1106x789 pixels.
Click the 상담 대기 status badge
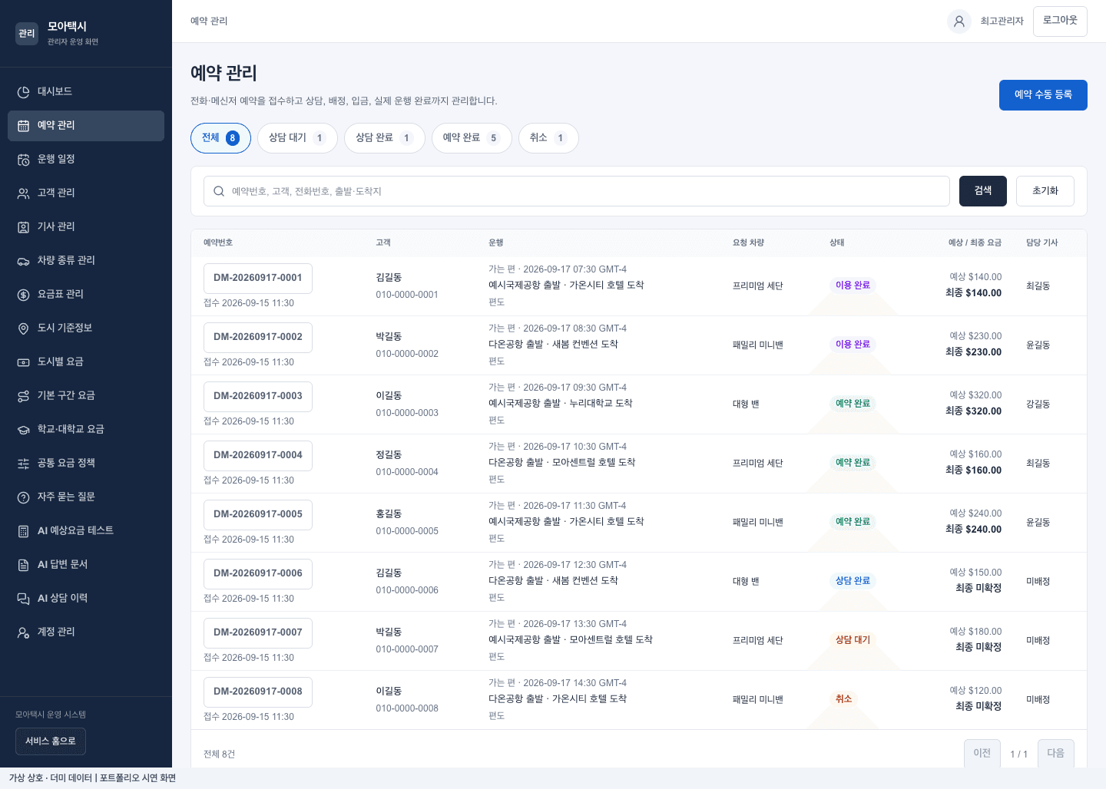click(853, 640)
